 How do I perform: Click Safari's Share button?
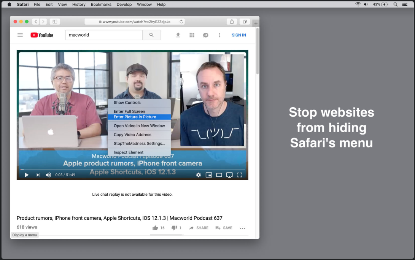(232, 21)
